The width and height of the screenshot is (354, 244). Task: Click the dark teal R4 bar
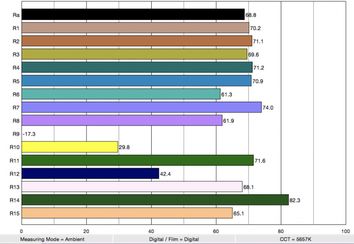point(137,67)
